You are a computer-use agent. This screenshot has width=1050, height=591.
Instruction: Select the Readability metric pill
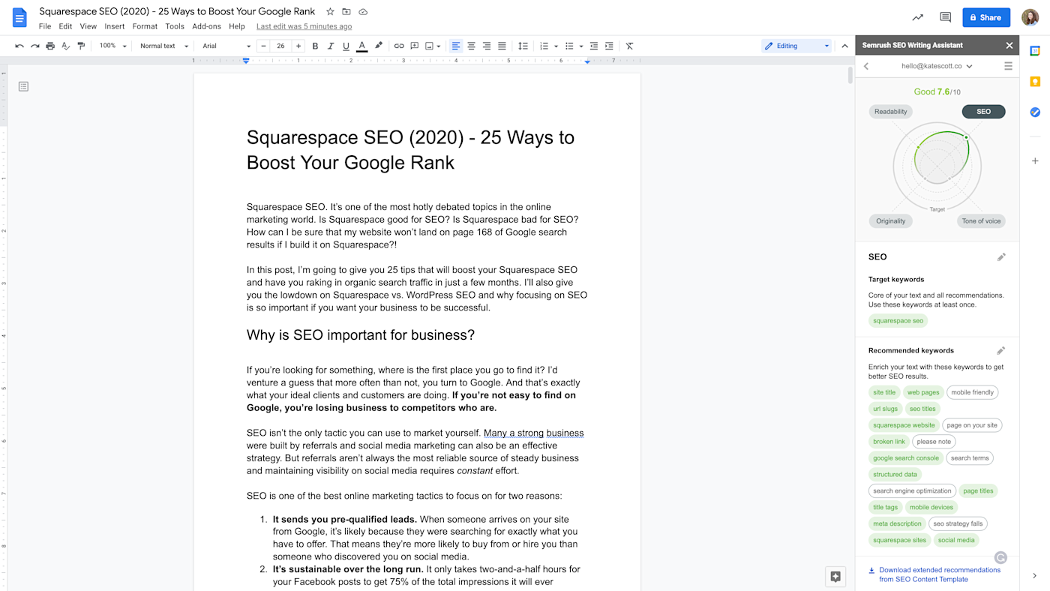pyautogui.click(x=891, y=112)
